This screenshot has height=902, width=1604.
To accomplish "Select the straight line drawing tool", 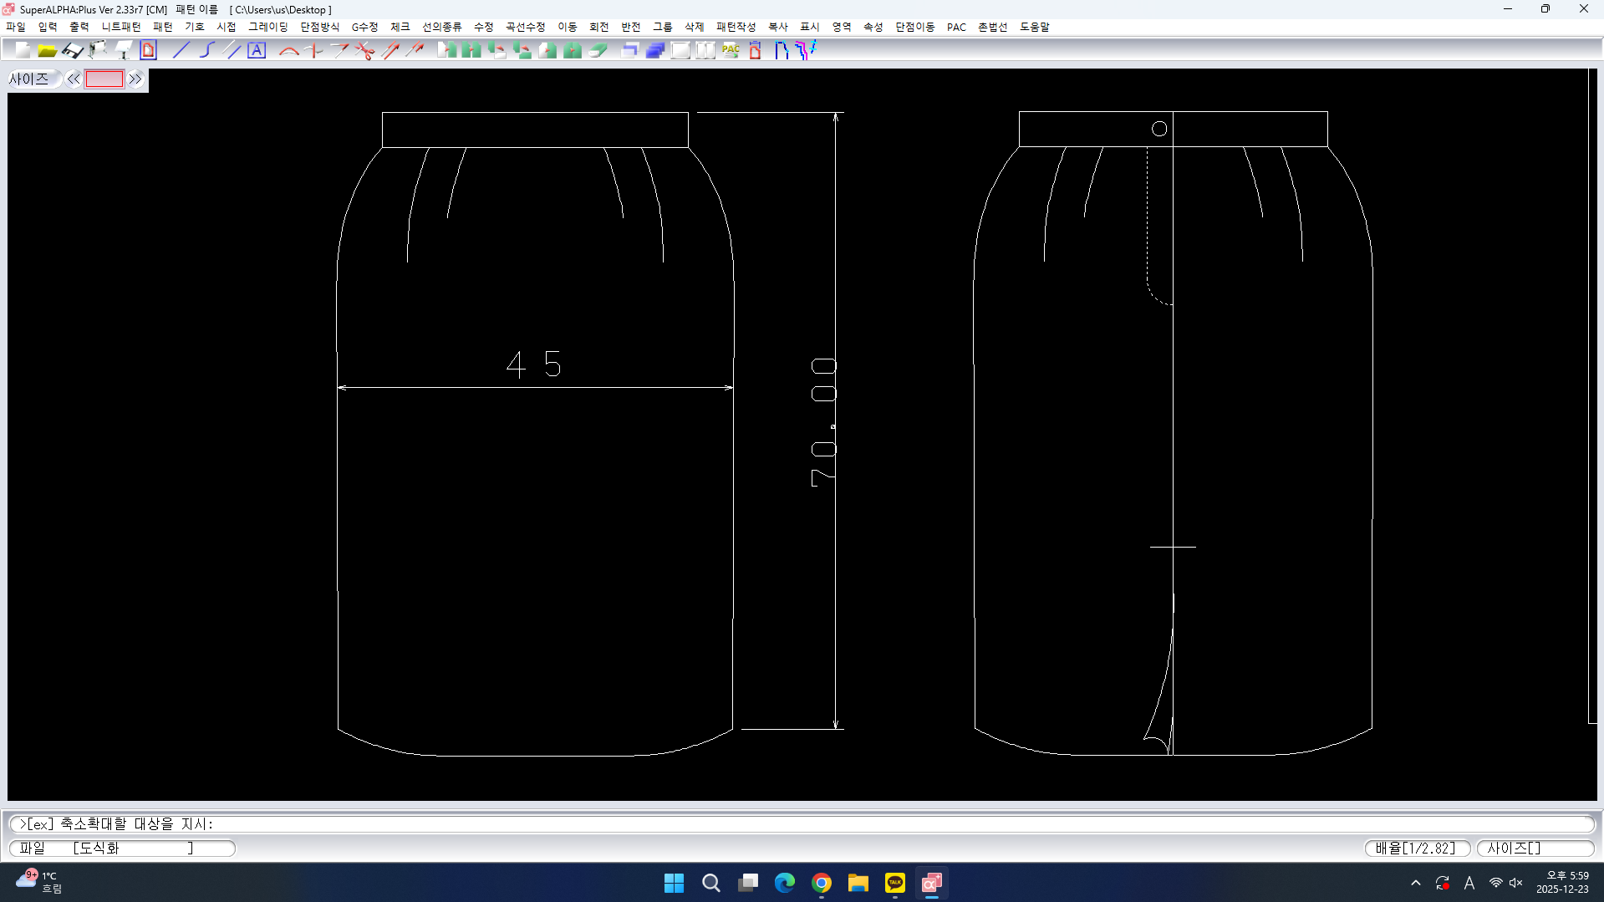I will (181, 50).
